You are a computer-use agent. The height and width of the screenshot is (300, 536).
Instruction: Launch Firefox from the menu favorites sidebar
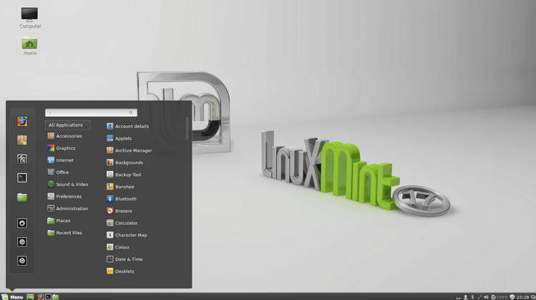click(22, 122)
